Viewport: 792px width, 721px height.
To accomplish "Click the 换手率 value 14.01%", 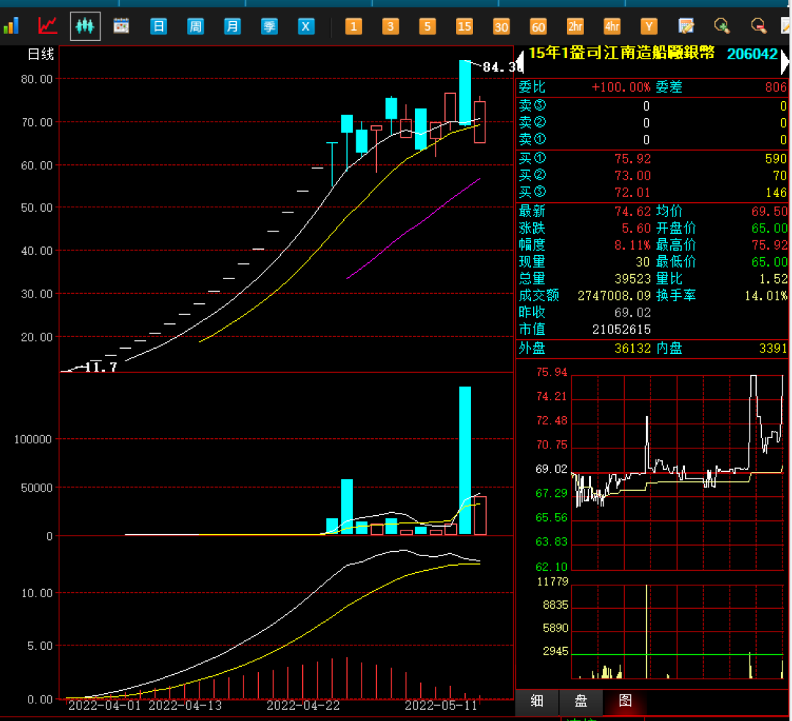I will pyautogui.click(x=766, y=296).
